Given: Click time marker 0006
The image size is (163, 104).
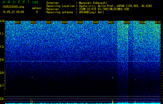Looking at the screenshot, I should pyautogui.click(x=95, y=22).
